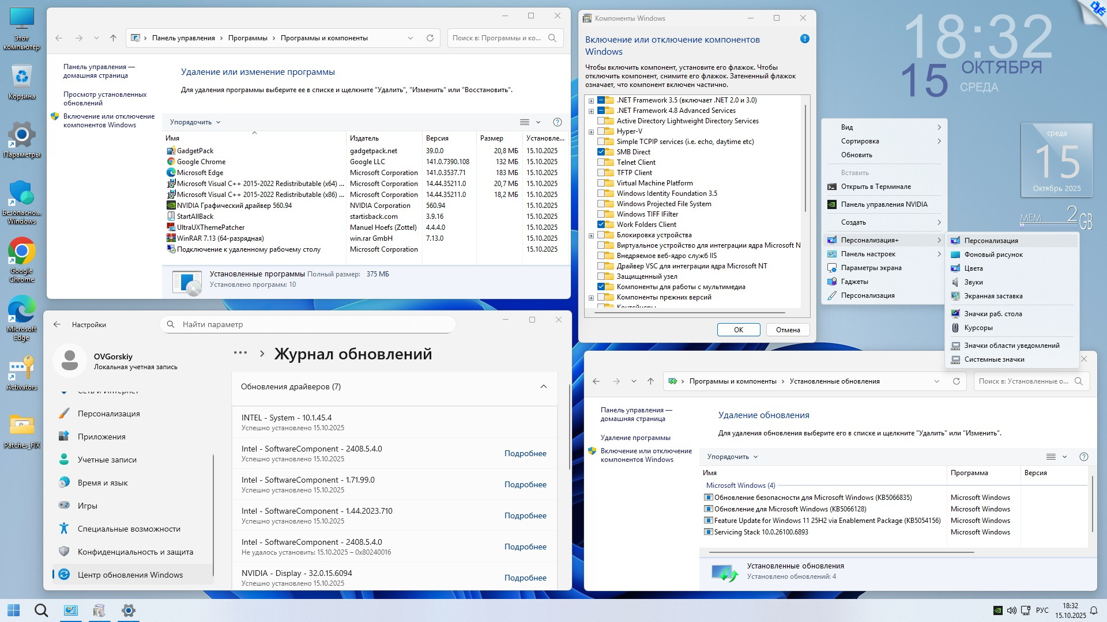This screenshot has width=1107, height=622.
Task: Click up arrow in Installed Updates window
Action: click(650, 381)
